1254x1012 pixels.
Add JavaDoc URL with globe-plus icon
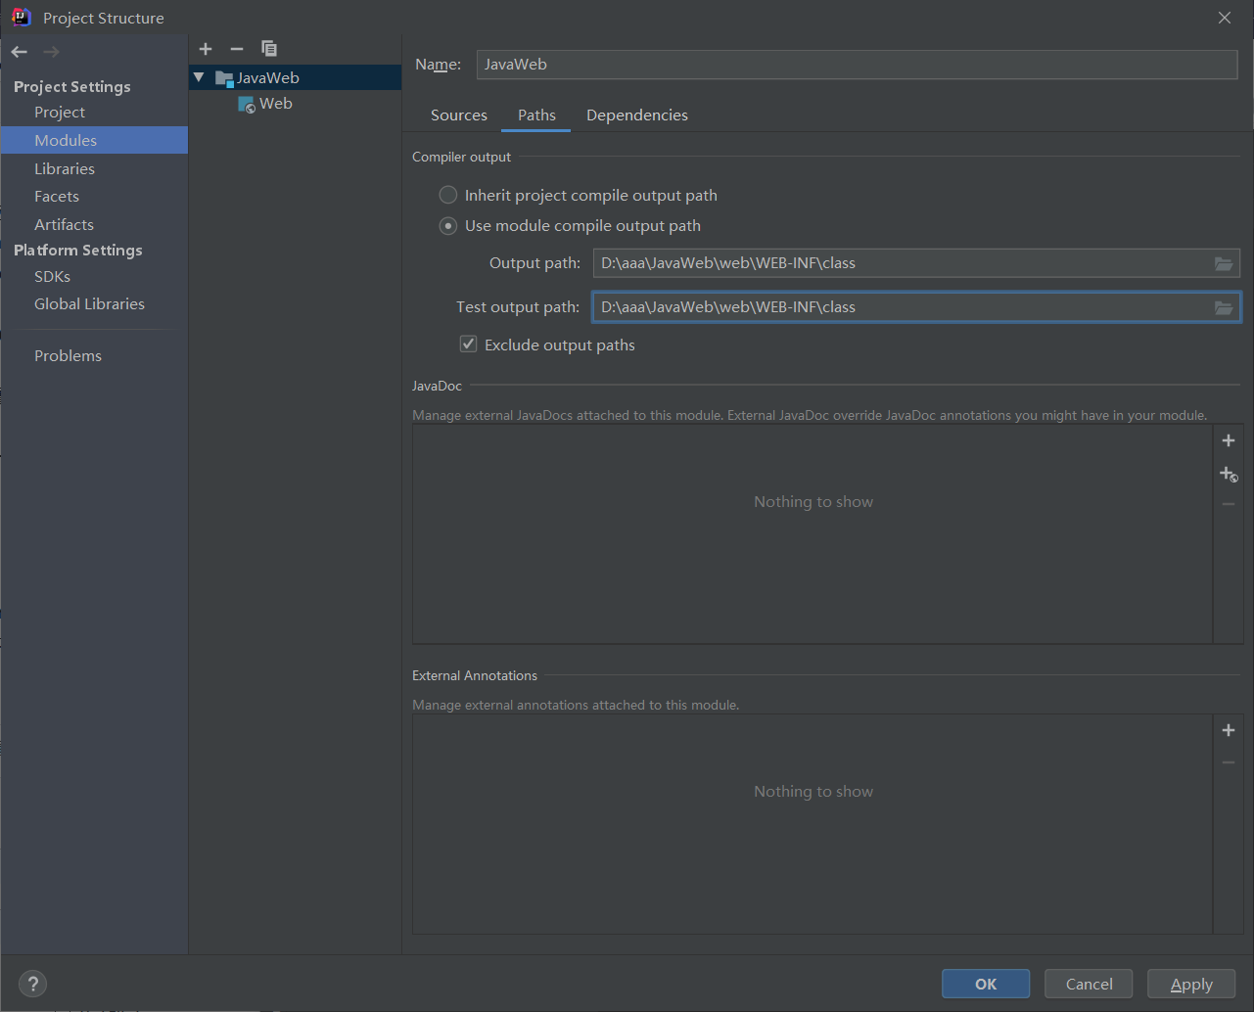tap(1229, 474)
